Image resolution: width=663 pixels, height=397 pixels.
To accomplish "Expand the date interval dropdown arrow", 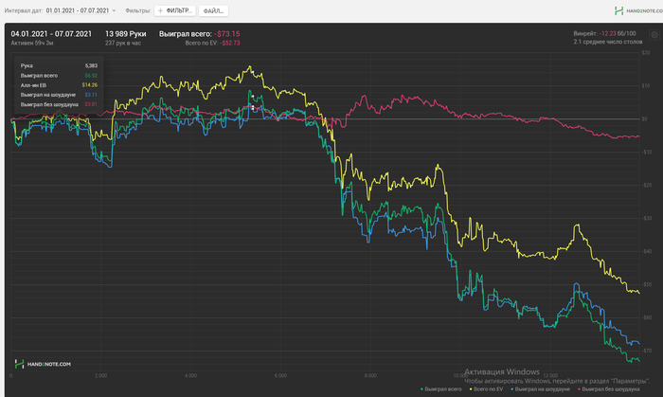I will (x=115, y=10).
